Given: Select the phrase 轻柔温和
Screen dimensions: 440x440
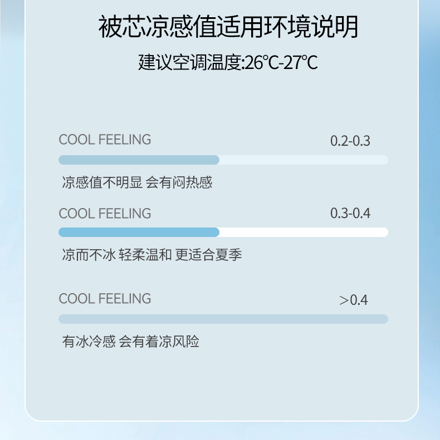Looking at the screenshot, I should tap(145, 255).
